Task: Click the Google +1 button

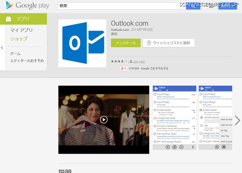Action: (x=123, y=69)
